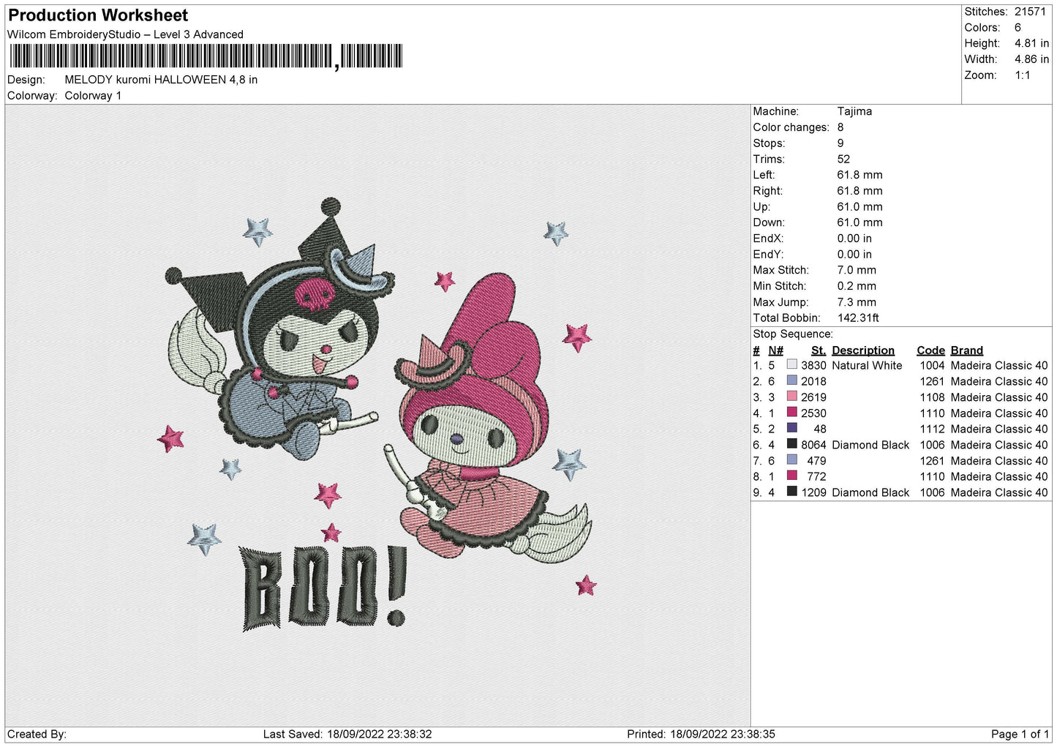Click the dark purple swatch with 48 stitches
This screenshot has width=1057, height=747.
pyautogui.click(x=791, y=429)
